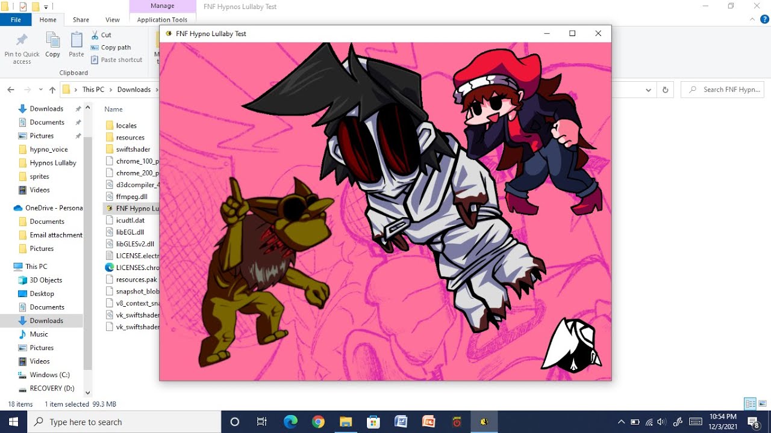The height and width of the screenshot is (433, 771).
Task: Open the File ribbon tab
Action: click(x=16, y=20)
